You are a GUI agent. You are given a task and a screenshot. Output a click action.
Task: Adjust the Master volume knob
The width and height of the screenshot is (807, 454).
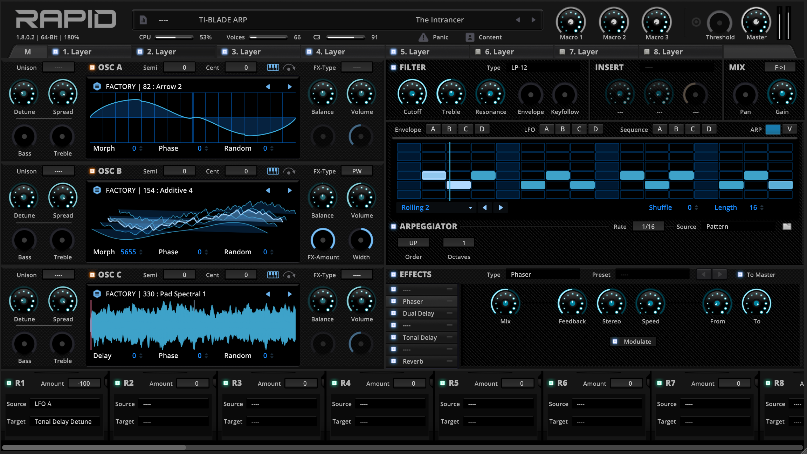(x=756, y=22)
